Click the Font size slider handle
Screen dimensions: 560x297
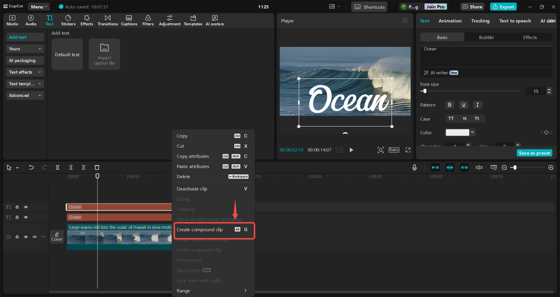click(424, 91)
